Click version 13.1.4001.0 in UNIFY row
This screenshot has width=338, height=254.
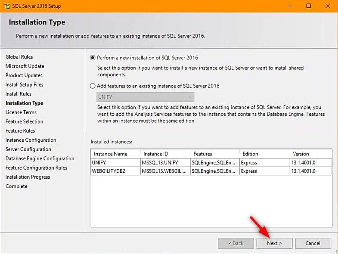(310, 163)
